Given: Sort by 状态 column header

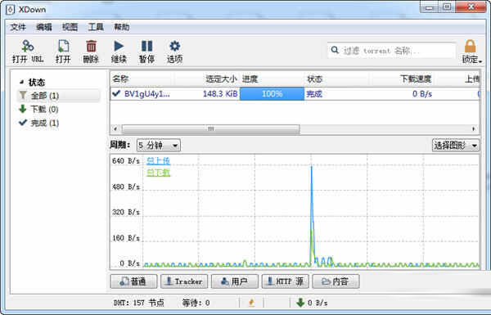Looking at the screenshot, I should coord(314,79).
